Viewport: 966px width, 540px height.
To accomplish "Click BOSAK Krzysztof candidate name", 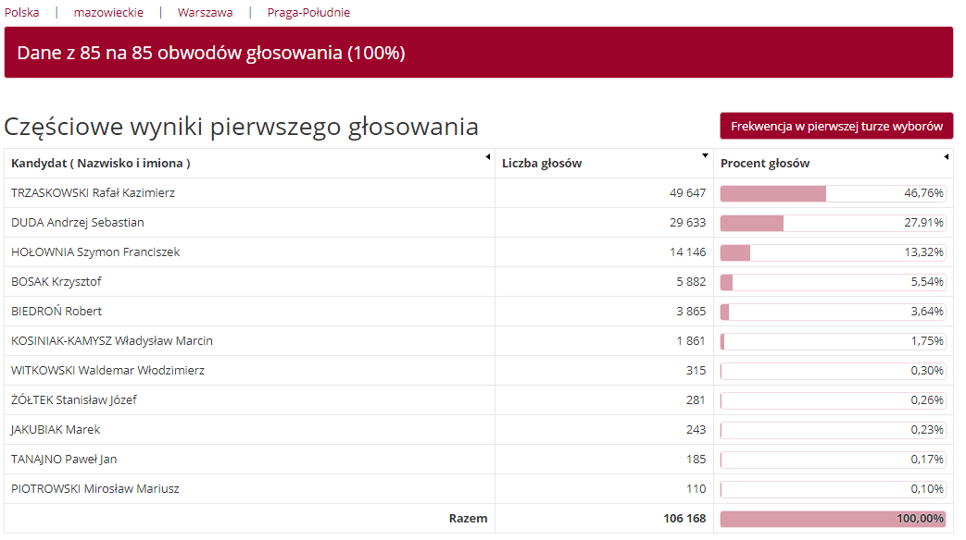I will click(56, 282).
